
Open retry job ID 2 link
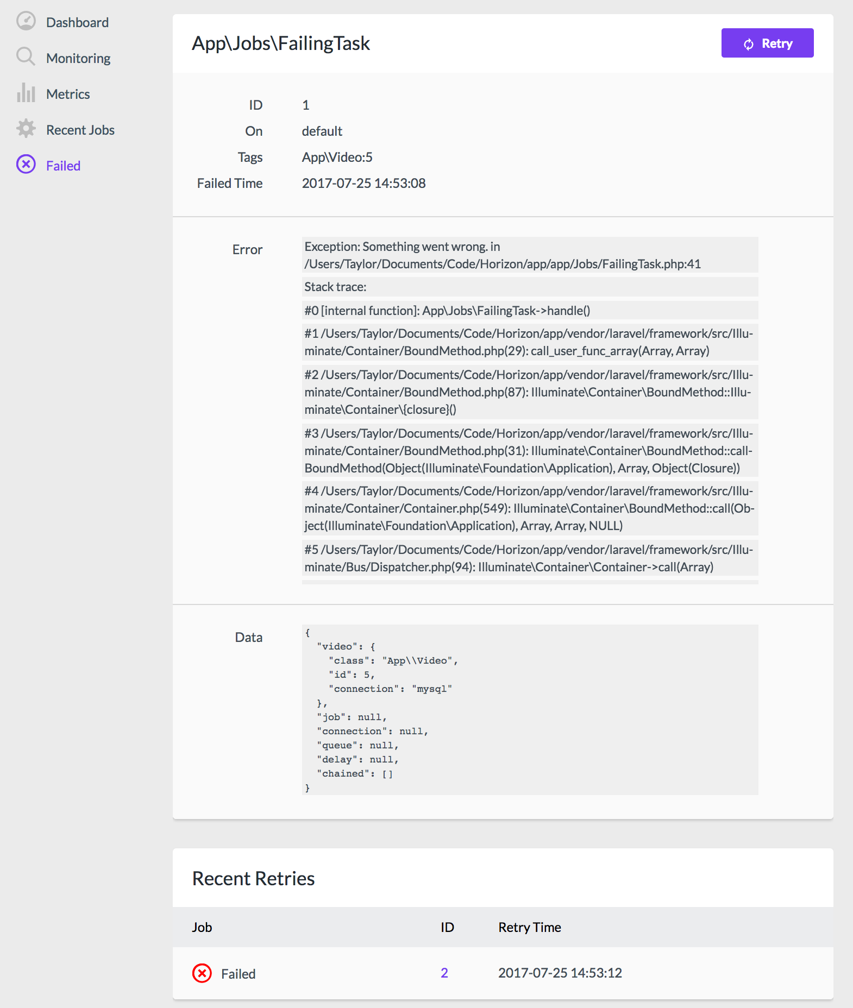[444, 973]
